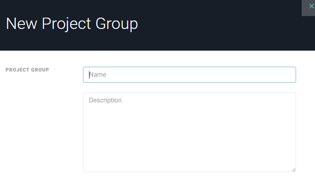Viewport: 315px width, 176px height.
Task: Click the dark header bar title
Action: [72, 24]
